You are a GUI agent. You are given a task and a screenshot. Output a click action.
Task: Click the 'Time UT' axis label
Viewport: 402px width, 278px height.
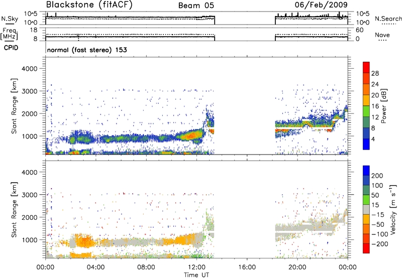tap(196, 274)
